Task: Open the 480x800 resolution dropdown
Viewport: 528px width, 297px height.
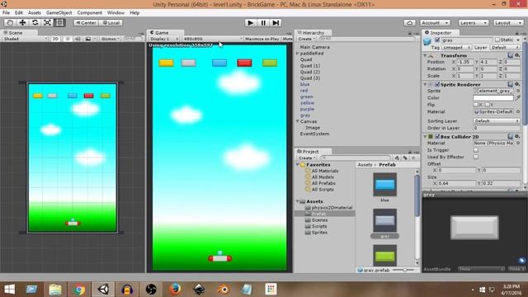Action: click(x=213, y=39)
